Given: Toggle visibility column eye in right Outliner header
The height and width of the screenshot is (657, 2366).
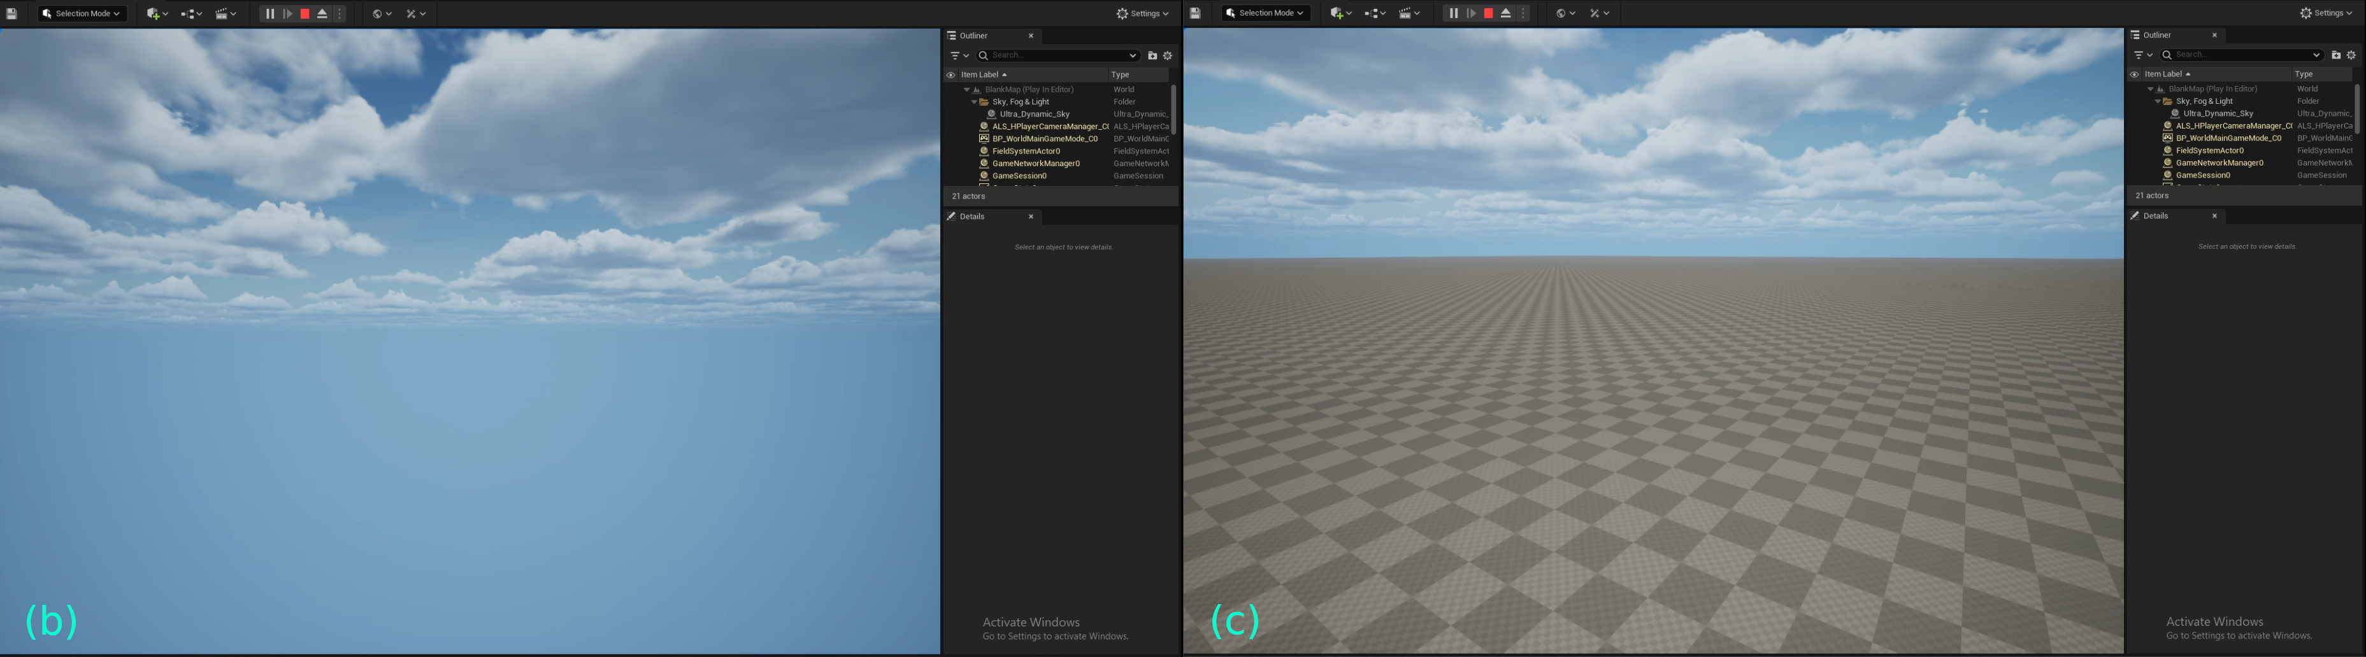Looking at the screenshot, I should [x=2135, y=74].
